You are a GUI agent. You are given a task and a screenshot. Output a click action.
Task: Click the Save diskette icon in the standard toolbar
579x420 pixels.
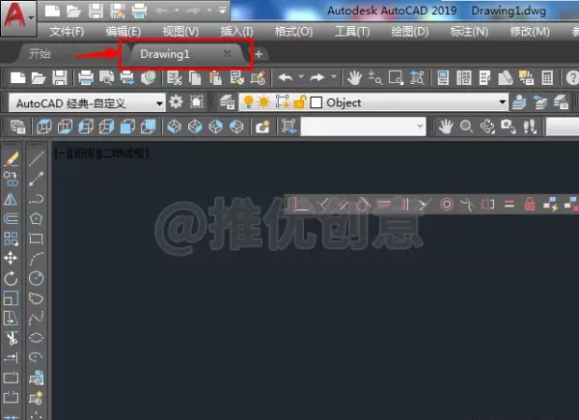[60, 78]
